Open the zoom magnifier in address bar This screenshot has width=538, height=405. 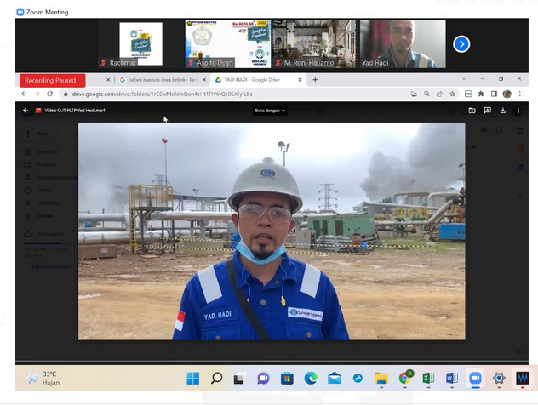[x=426, y=94]
